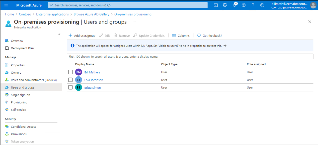Click the Permissions hierarchy icon
This screenshot has height=145, width=318.
[x=7, y=134]
